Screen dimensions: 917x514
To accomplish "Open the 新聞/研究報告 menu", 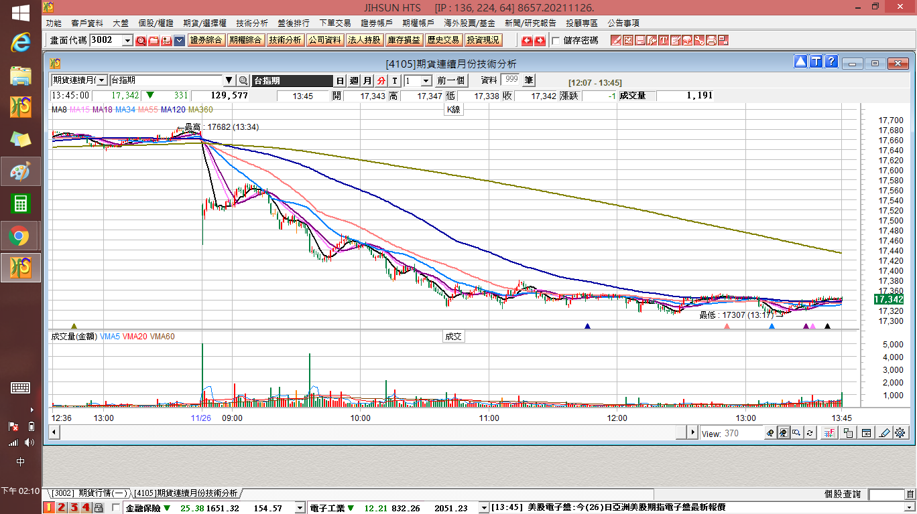I will click(530, 23).
